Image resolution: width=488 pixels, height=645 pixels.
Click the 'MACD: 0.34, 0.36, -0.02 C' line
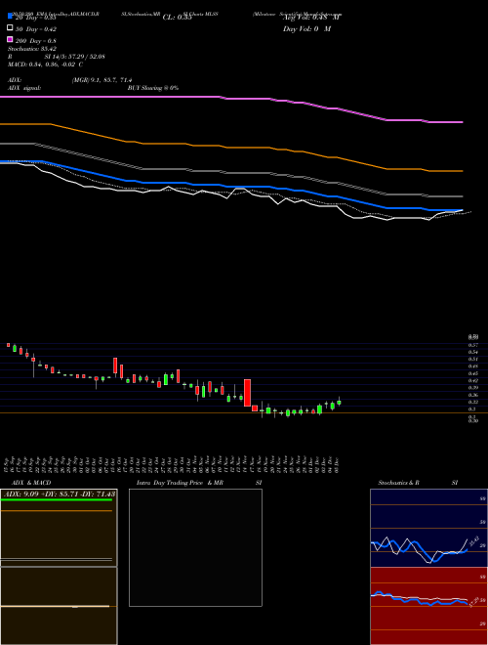pos(45,64)
